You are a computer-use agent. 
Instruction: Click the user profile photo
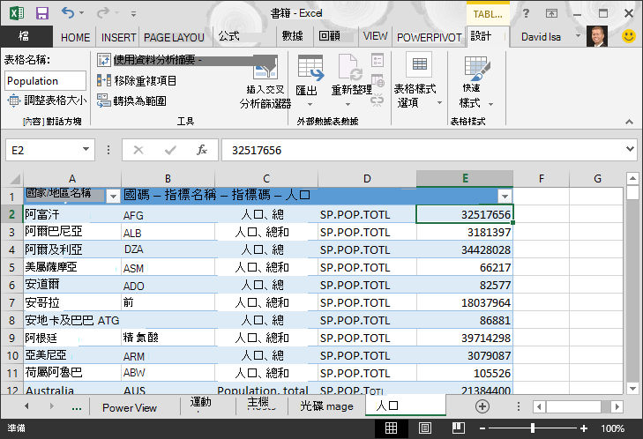click(597, 36)
